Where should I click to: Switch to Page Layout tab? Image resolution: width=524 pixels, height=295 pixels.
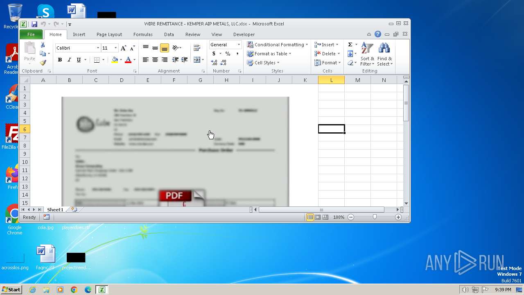pyautogui.click(x=109, y=34)
